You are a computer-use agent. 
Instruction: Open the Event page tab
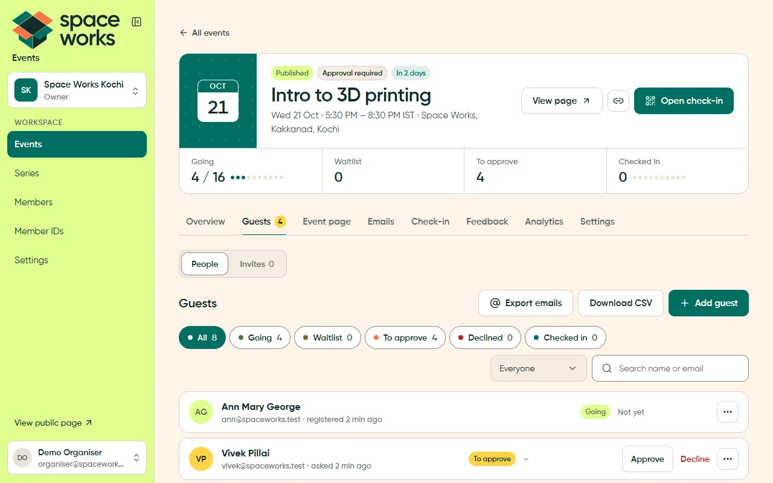click(x=327, y=222)
